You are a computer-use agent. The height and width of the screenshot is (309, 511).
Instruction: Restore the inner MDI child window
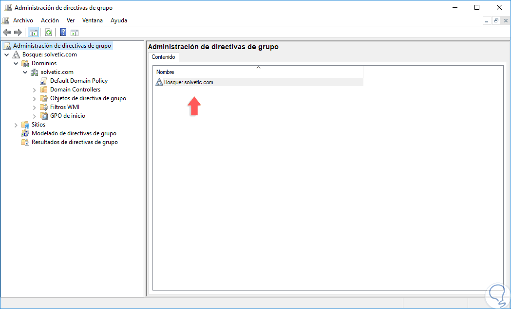[496, 21]
